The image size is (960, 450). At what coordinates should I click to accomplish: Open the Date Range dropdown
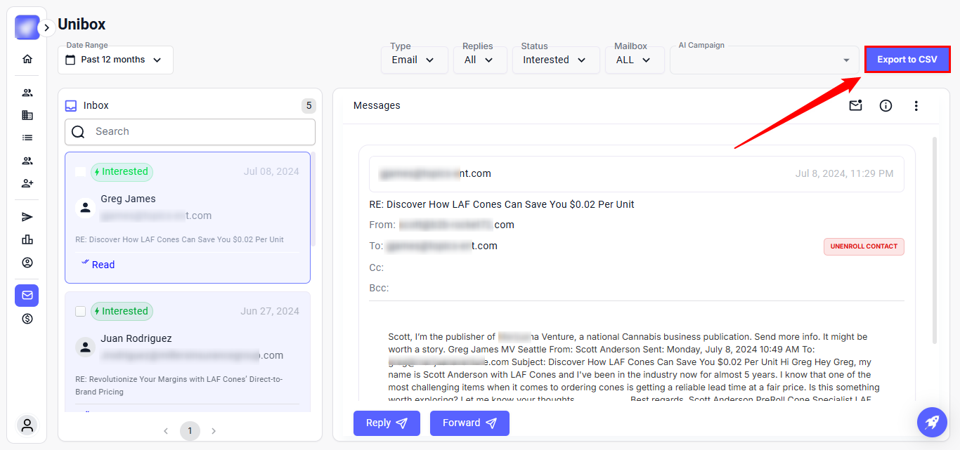[115, 60]
